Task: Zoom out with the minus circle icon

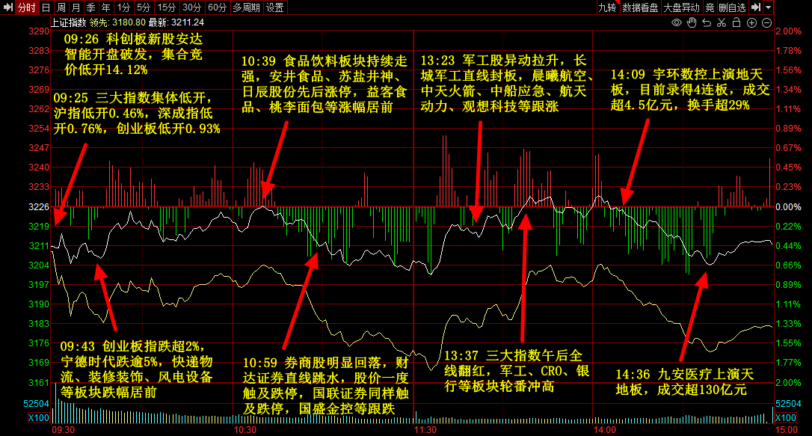Action: click(x=766, y=23)
